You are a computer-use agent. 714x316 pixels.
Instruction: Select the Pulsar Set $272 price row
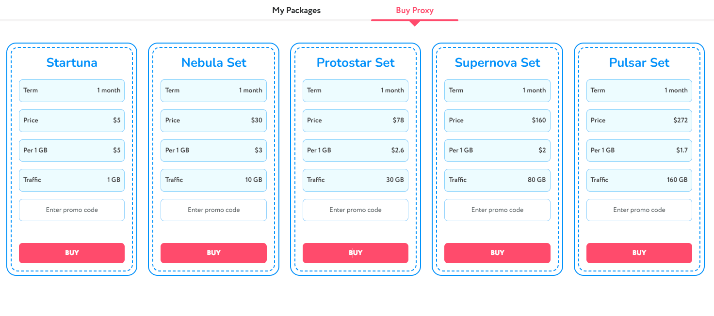(x=639, y=120)
